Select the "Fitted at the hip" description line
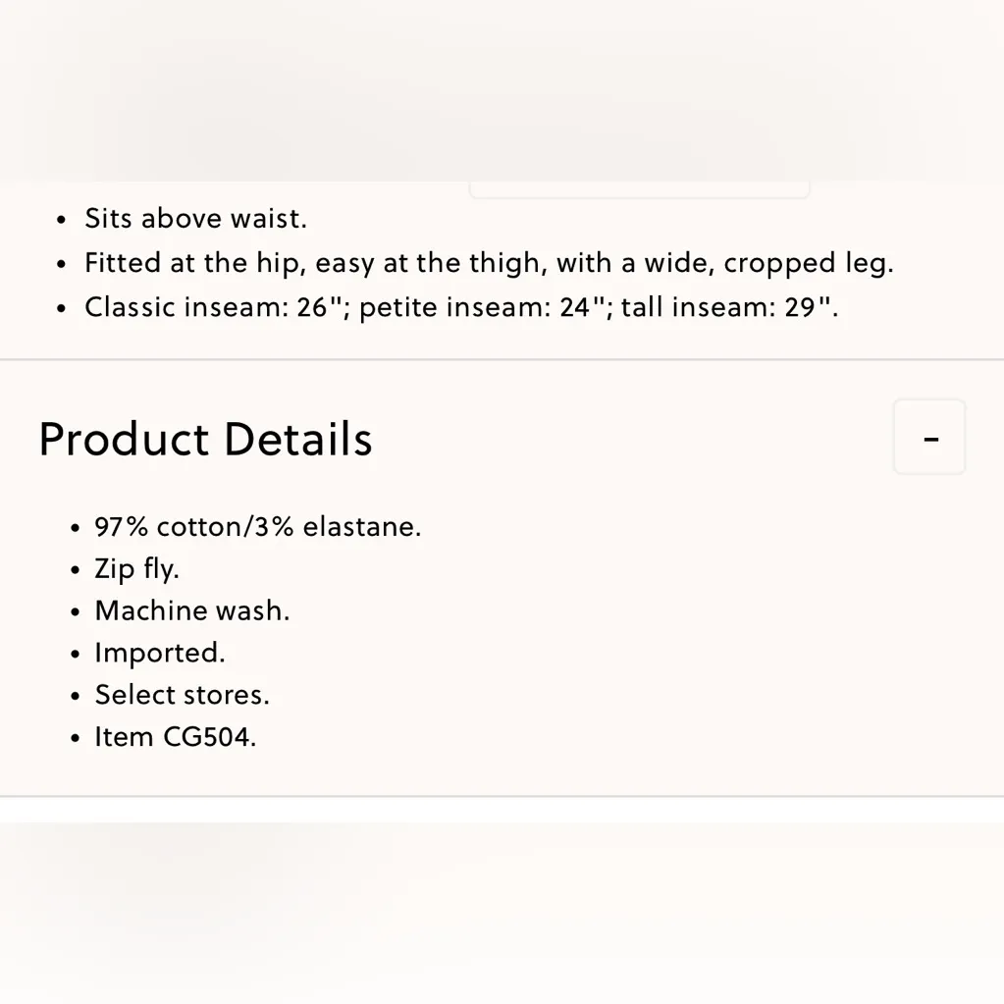The width and height of the screenshot is (1004, 1004). pyautogui.click(x=489, y=263)
